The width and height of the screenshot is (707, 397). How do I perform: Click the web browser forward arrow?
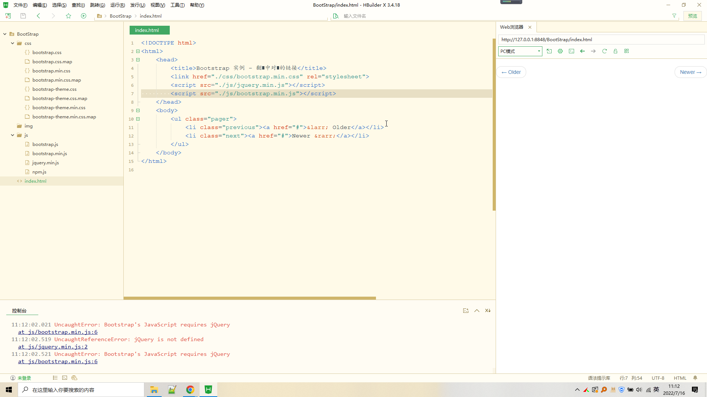pyautogui.click(x=593, y=51)
